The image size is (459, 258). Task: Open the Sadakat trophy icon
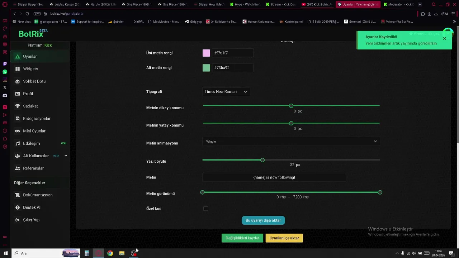click(x=18, y=106)
